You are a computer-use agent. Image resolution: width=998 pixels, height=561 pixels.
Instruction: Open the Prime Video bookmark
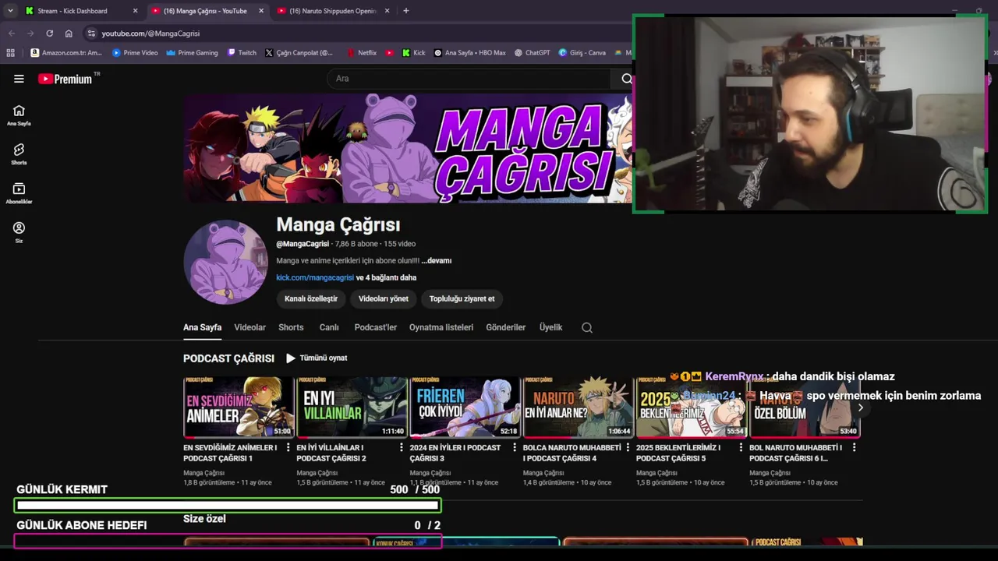[x=135, y=53]
